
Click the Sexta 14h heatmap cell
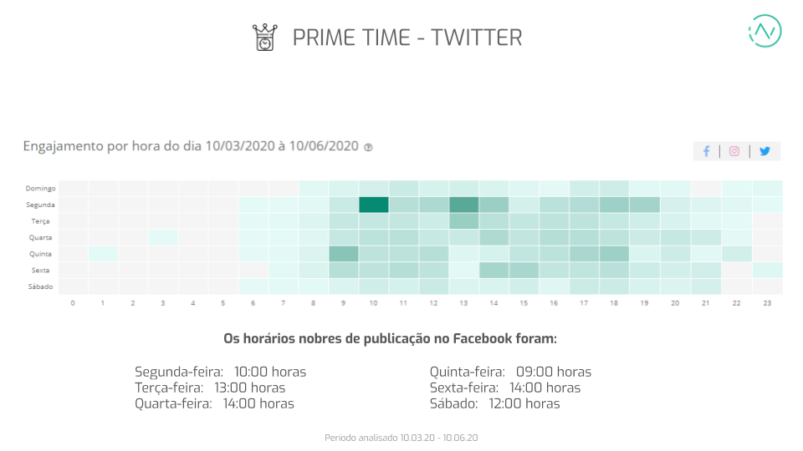pos(494,270)
